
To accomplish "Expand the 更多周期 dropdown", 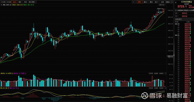I will point(32,2).
